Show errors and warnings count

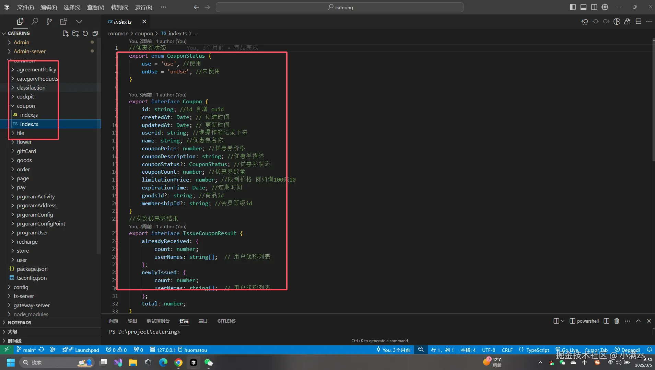[x=116, y=350]
